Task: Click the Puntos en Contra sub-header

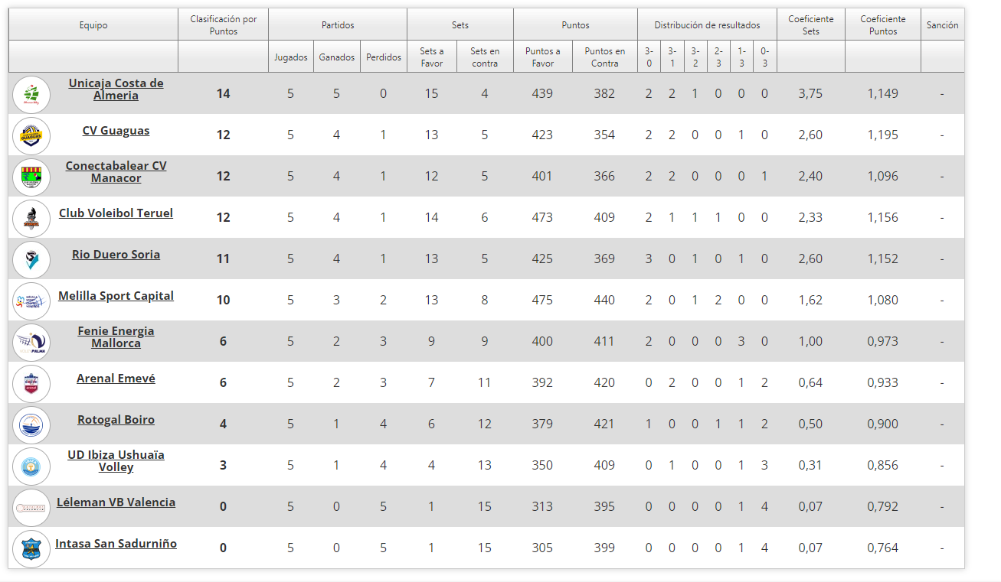Action: [605, 57]
